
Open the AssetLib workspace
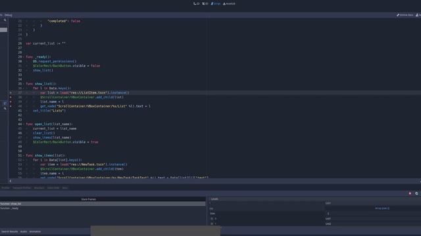click(x=229, y=4)
